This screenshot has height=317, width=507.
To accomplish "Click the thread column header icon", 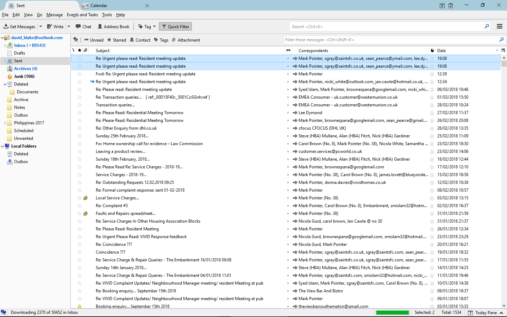I will pos(74,50).
